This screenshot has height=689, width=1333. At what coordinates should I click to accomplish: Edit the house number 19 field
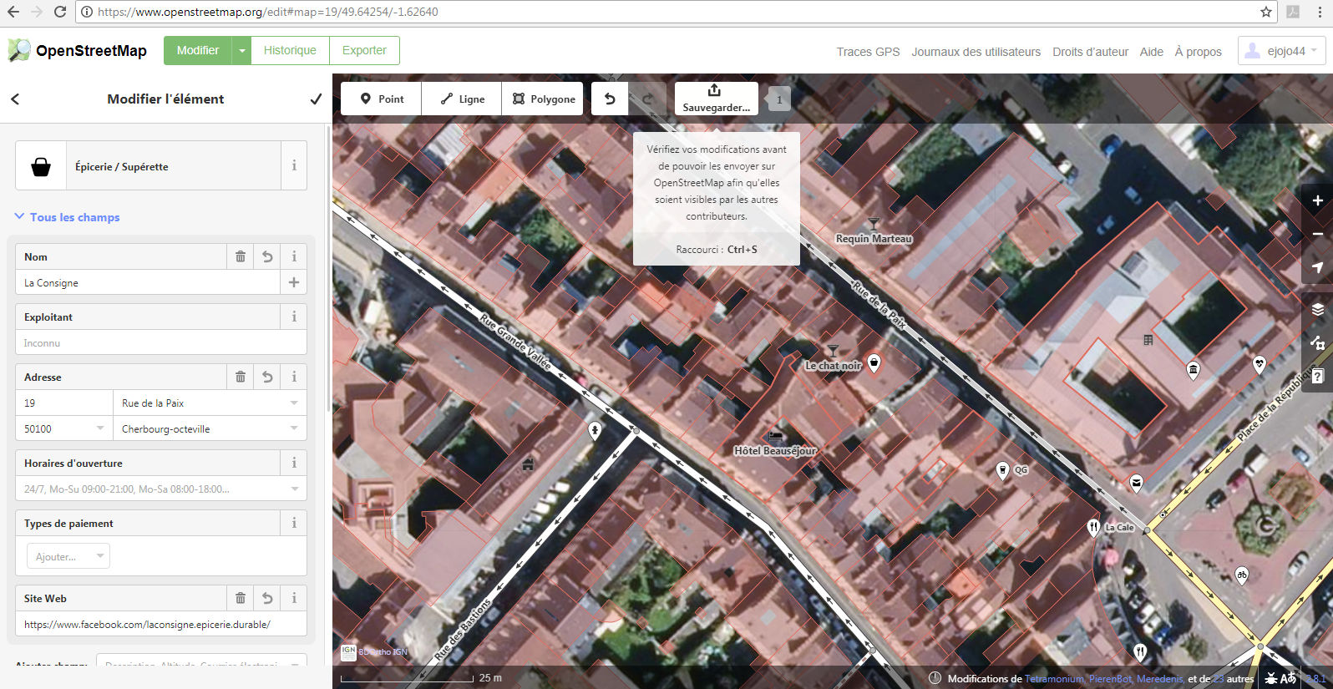tap(64, 403)
